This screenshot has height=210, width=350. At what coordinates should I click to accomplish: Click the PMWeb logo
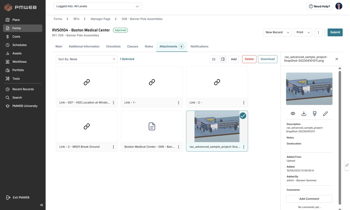click(20, 7)
